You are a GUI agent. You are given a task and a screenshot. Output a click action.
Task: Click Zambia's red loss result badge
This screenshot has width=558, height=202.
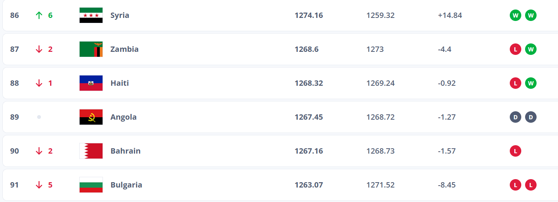(x=515, y=49)
